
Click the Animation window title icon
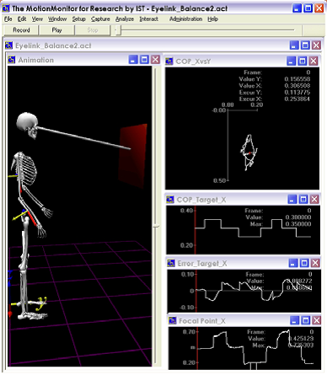[12, 60]
